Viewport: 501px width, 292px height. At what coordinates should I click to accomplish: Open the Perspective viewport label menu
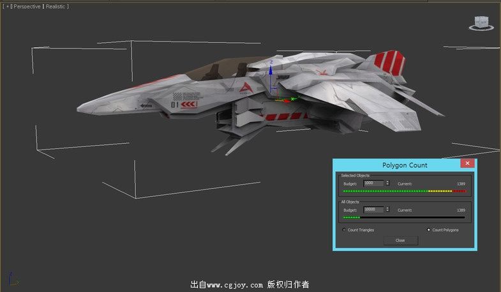pyautogui.click(x=26, y=6)
